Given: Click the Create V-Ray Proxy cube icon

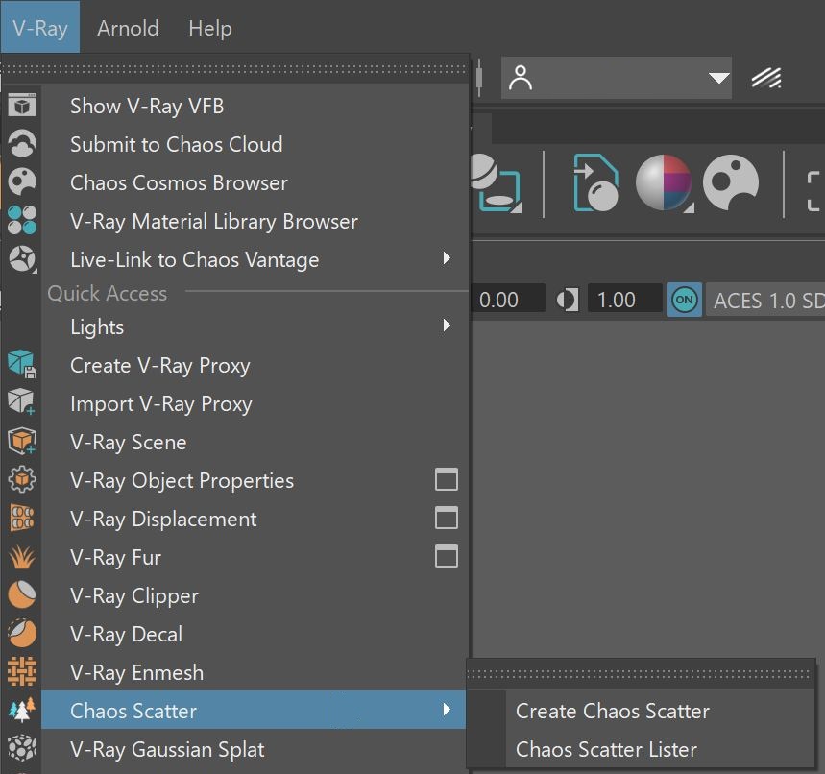Looking at the screenshot, I should 21,364.
